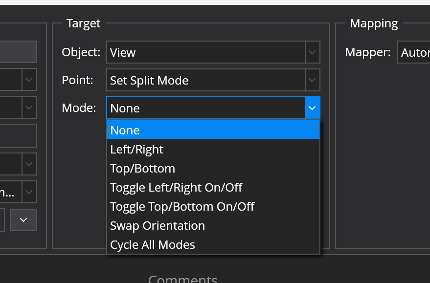Click the Object field showing View
430x283 pixels.
coord(205,52)
